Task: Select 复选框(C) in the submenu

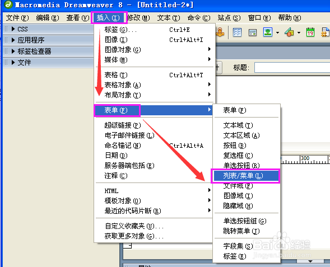Action: (247, 156)
